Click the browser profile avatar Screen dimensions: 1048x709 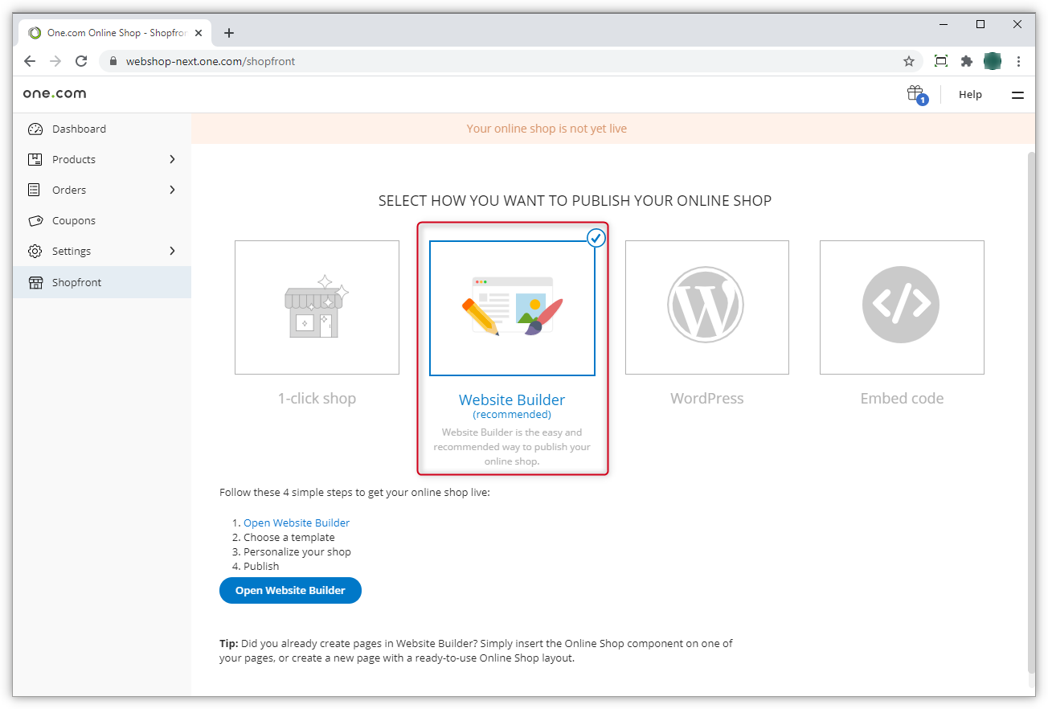coord(993,61)
